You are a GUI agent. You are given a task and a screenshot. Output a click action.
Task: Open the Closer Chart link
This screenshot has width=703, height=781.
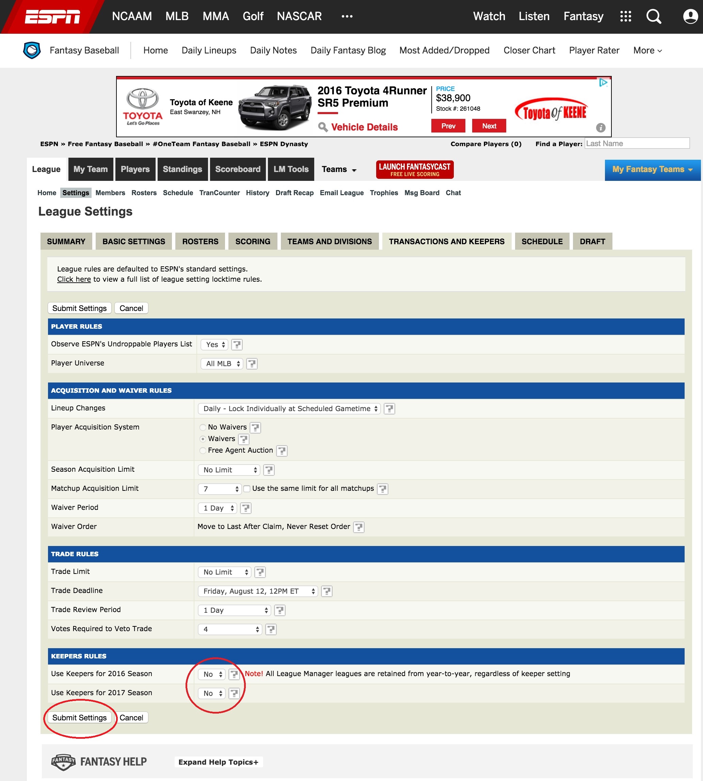point(529,50)
